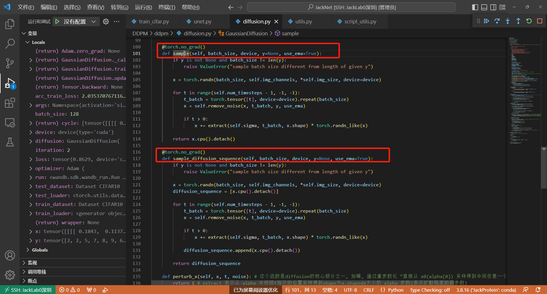Image resolution: width=547 pixels, height=294 pixels.
Task: Open forwarded ports indicator in status bar
Action: (91, 290)
